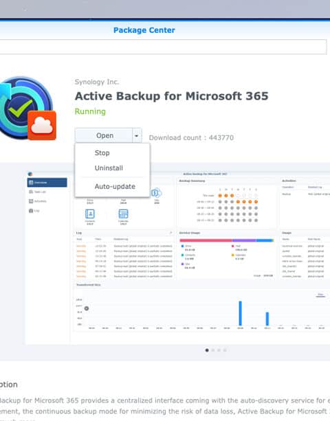This screenshot has width=330, height=421.
Task: Click the Active Backup for Microsoft 365 heading
Action: pyautogui.click(x=171, y=96)
